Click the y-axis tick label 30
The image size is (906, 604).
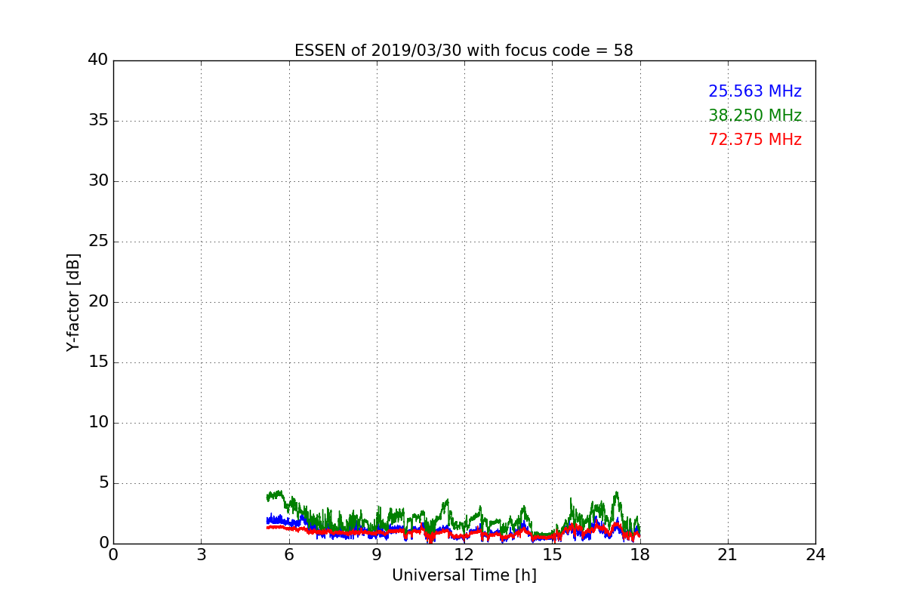pos(98,181)
